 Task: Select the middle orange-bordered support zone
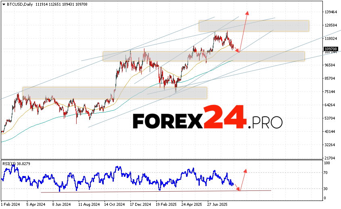point(203,56)
